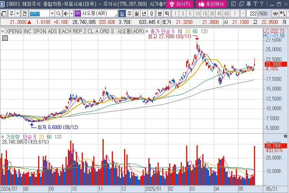Open the minute interval dropdown arrow
The width and height of the screenshot is (289, 193).
tap(244, 13)
